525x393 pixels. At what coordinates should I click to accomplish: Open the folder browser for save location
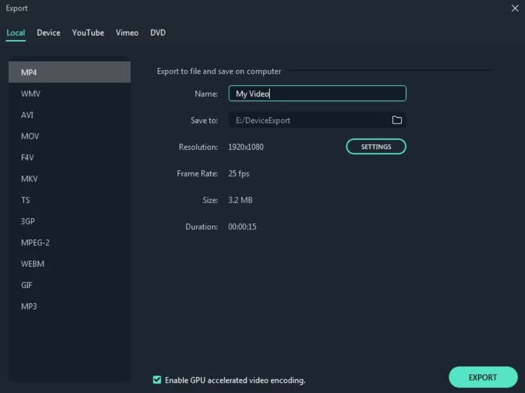397,120
